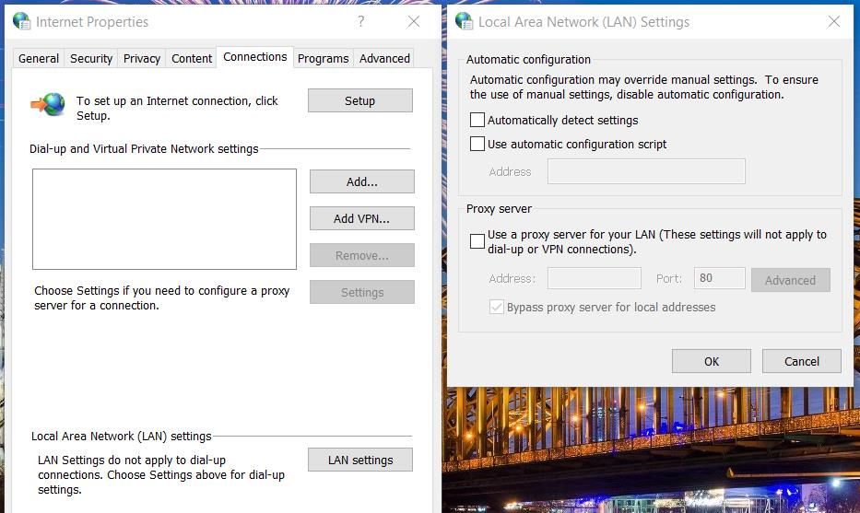
Task: Cancel the LAN Settings dialog
Action: 801,361
